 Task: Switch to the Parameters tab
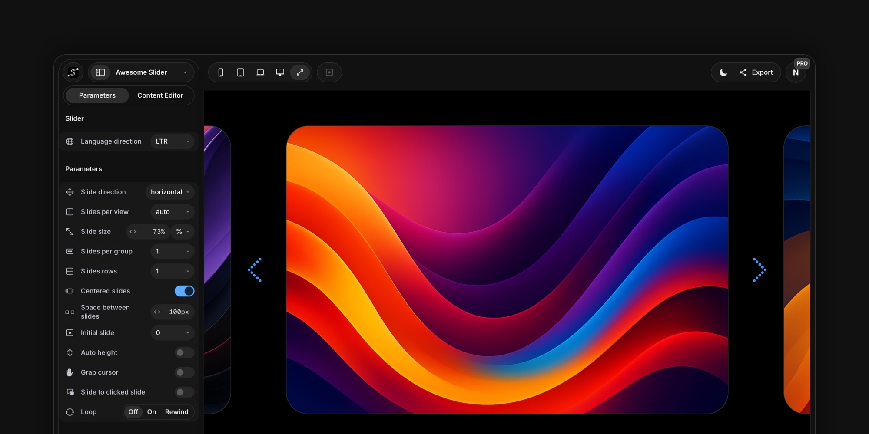coord(97,95)
